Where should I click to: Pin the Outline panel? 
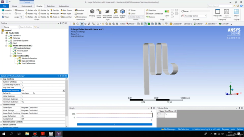[x=61, y=23]
